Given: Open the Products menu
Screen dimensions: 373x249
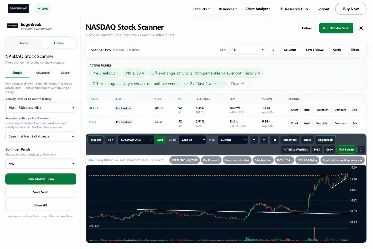Looking at the screenshot, I should click(x=201, y=9).
